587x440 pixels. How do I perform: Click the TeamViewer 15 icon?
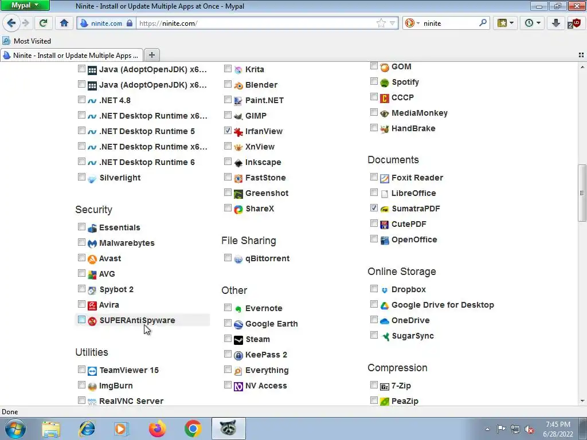pyautogui.click(x=92, y=371)
